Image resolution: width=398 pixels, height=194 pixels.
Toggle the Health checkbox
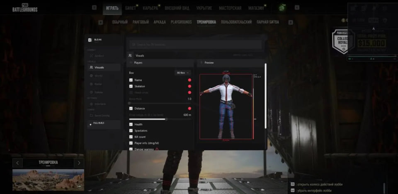tap(131, 124)
